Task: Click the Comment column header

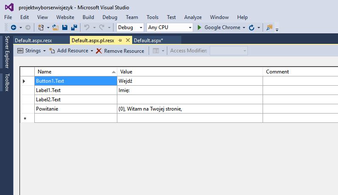Action: point(300,72)
